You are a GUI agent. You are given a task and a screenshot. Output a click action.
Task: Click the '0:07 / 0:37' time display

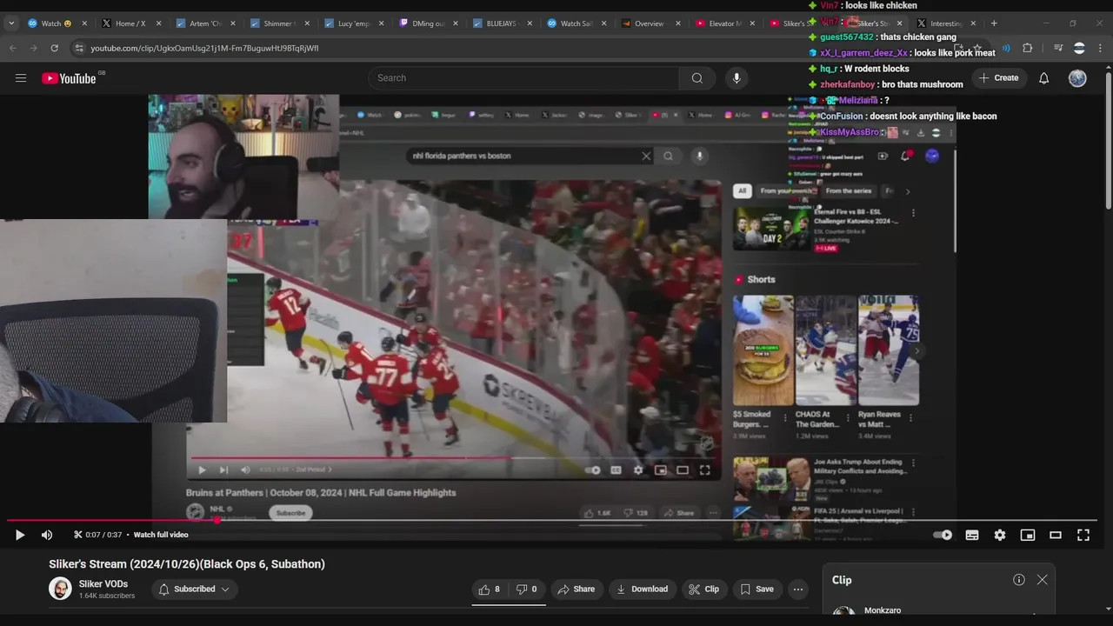click(103, 535)
